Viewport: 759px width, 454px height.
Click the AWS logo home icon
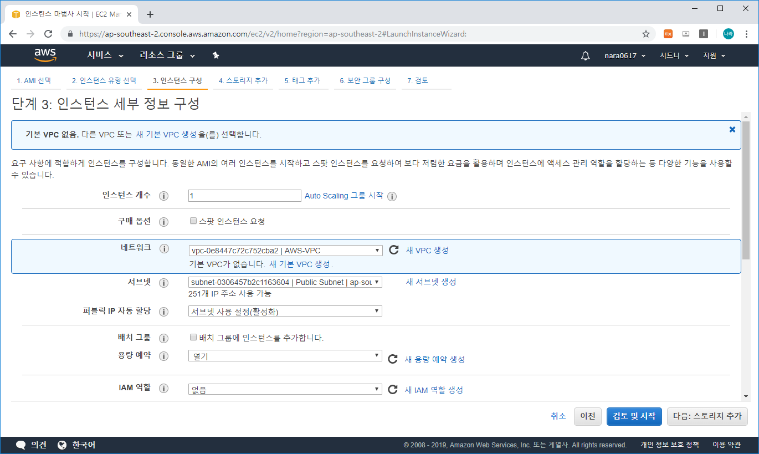pyautogui.click(x=45, y=55)
